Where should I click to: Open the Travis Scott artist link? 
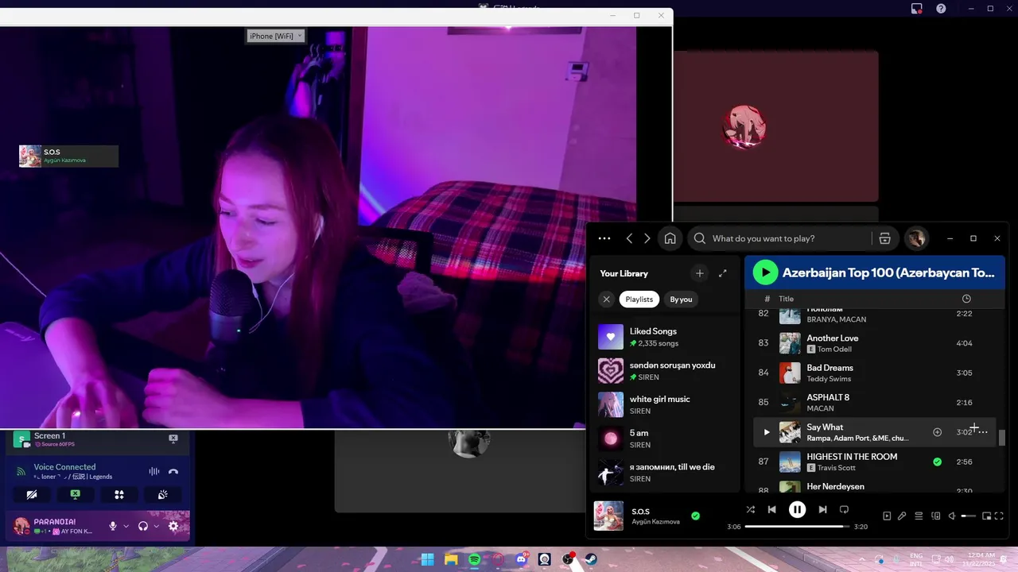837,468
